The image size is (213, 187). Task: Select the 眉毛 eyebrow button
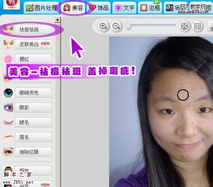point(34,137)
